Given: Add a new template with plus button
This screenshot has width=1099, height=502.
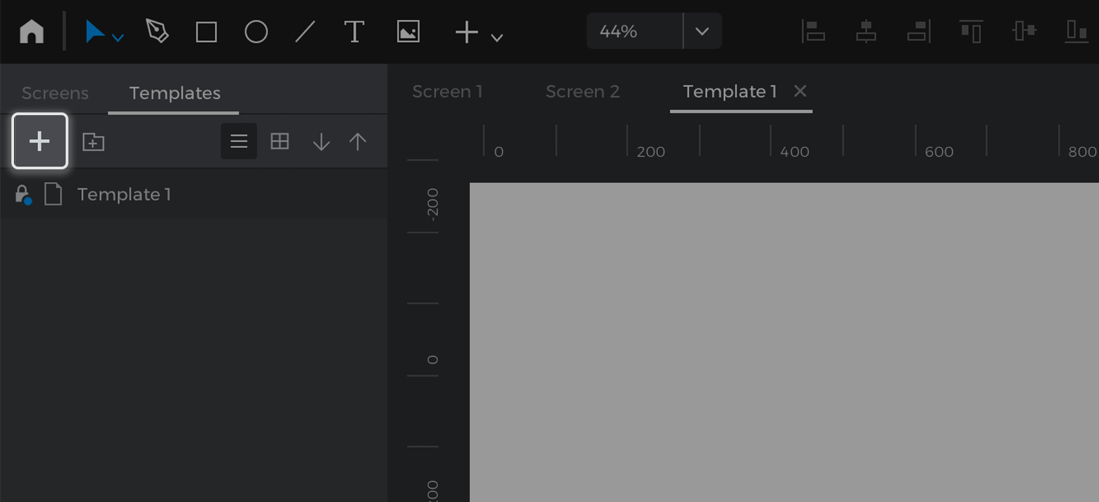Looking at the screenshot, I should pyautogui.click(x=40, y=141).
